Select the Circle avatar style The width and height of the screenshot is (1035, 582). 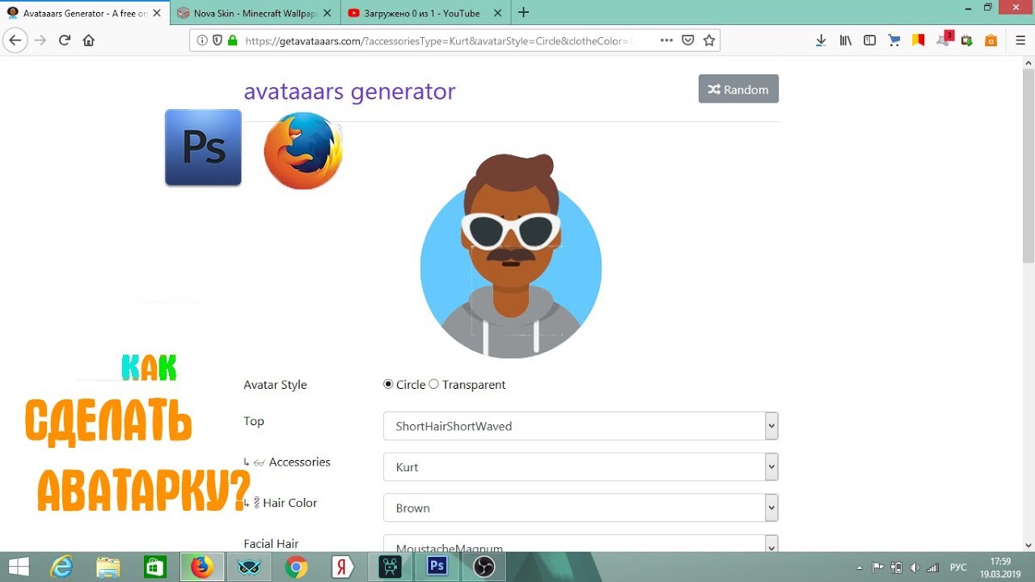coord(388,384)
